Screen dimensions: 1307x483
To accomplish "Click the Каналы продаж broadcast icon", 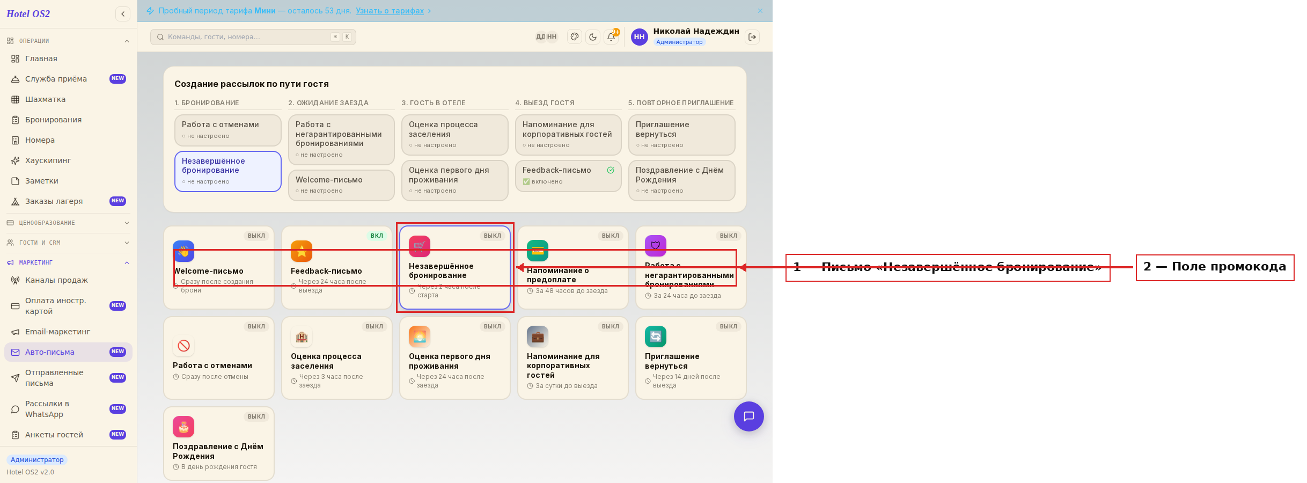I will click(x=15, y=280).
